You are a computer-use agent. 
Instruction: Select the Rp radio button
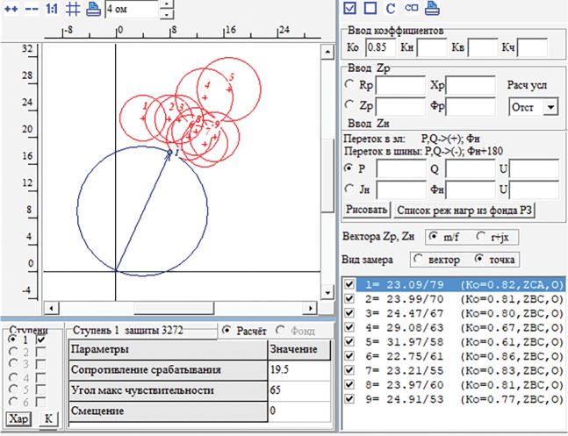tap(349, 84)
